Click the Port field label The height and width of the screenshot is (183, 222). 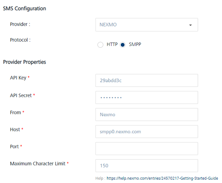pyautogui.click(x=14, y=146)
